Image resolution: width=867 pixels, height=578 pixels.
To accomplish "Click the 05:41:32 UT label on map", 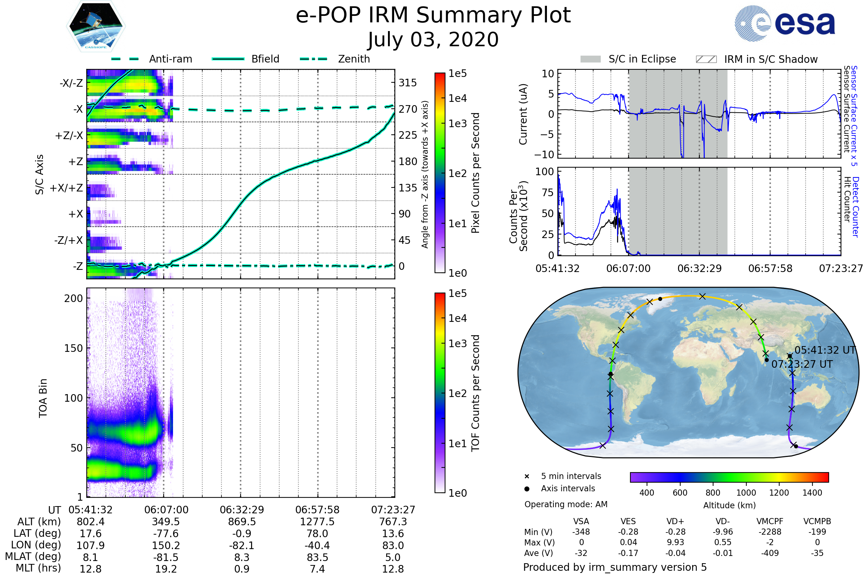I will tap(825, 350).
